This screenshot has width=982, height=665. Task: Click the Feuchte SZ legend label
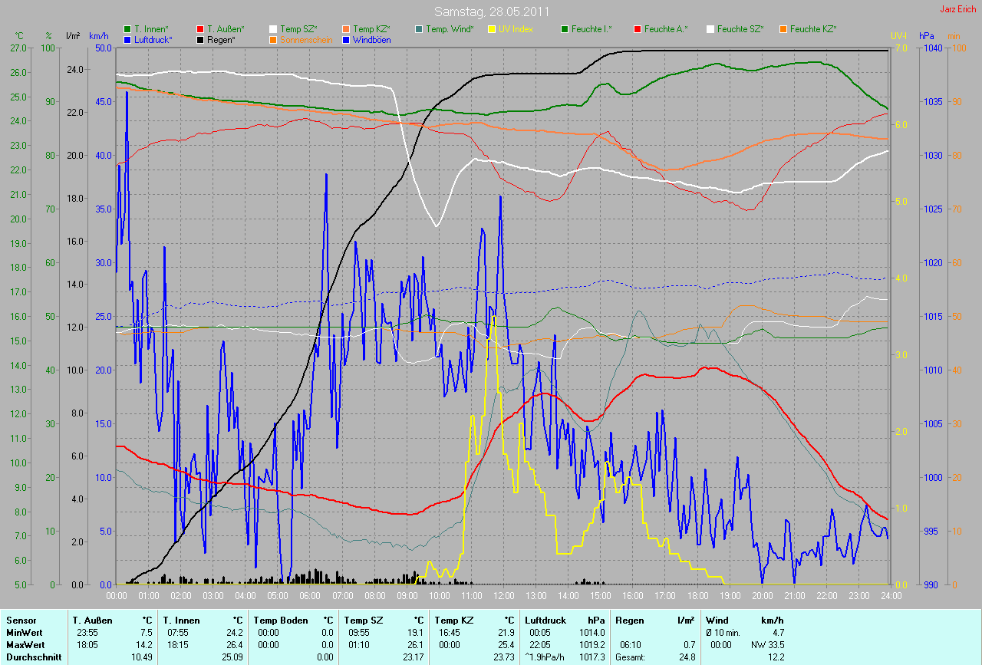pyautogui.click(x=740, y=29)
